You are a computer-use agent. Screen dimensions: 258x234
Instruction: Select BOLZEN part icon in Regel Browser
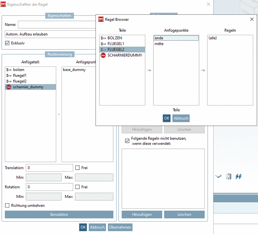click(103, 38)
